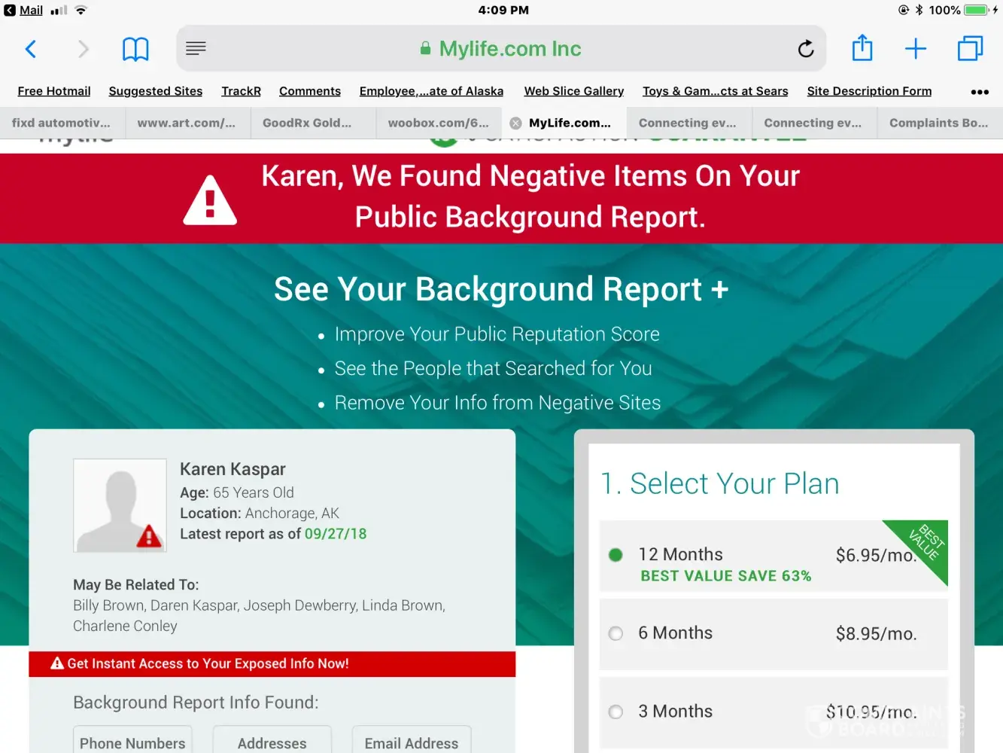Add a new tab with the plus icon
The width and height of the screenshot is (1003, 753).
click(916, 49)
